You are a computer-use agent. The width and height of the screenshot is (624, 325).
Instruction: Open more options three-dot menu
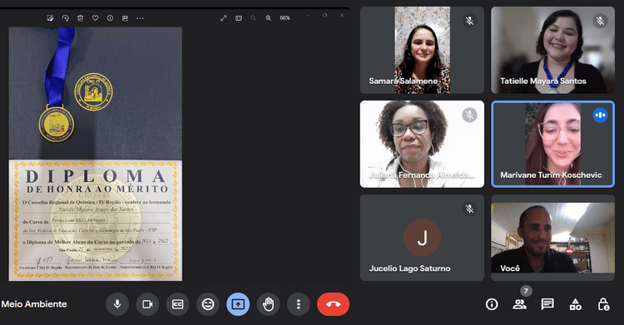pyautogui.click(x=299, y=304)
